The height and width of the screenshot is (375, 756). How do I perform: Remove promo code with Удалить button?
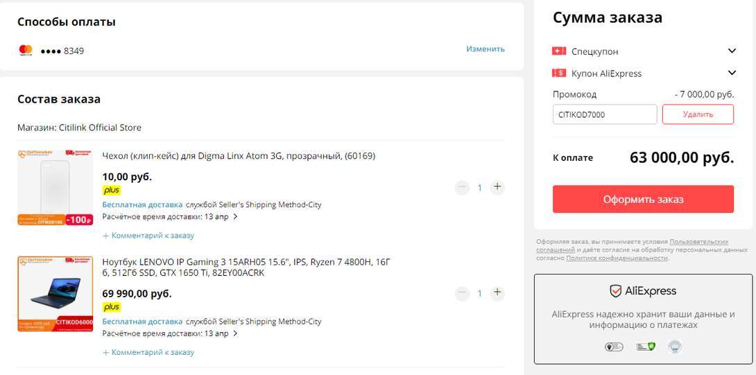698,114
